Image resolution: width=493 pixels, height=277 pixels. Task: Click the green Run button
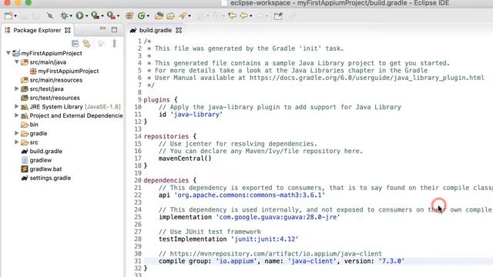click(79, 15)
